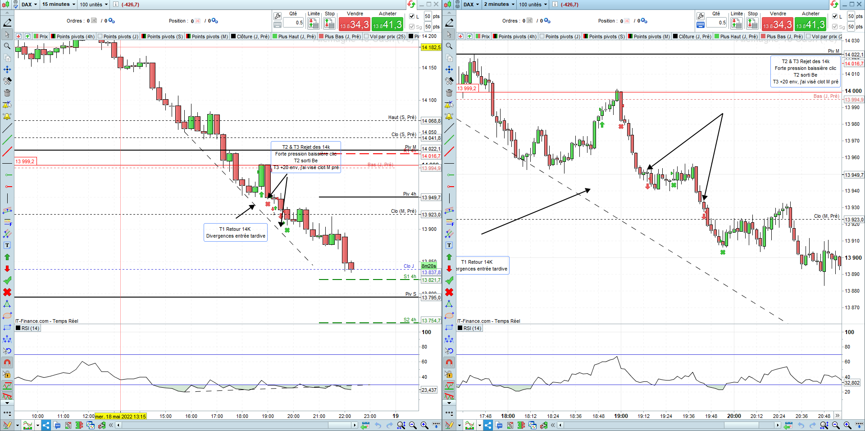This screenshot has width=865, height=431.
Task: Zoom in the right chart time axis
Action: point(847,425)
